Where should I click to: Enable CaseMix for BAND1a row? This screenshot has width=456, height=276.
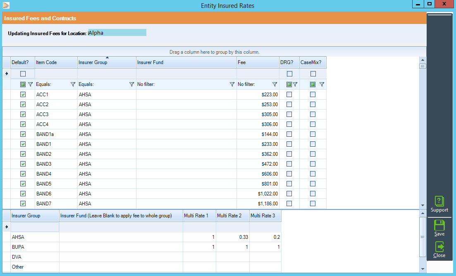(x=313, y=134)
